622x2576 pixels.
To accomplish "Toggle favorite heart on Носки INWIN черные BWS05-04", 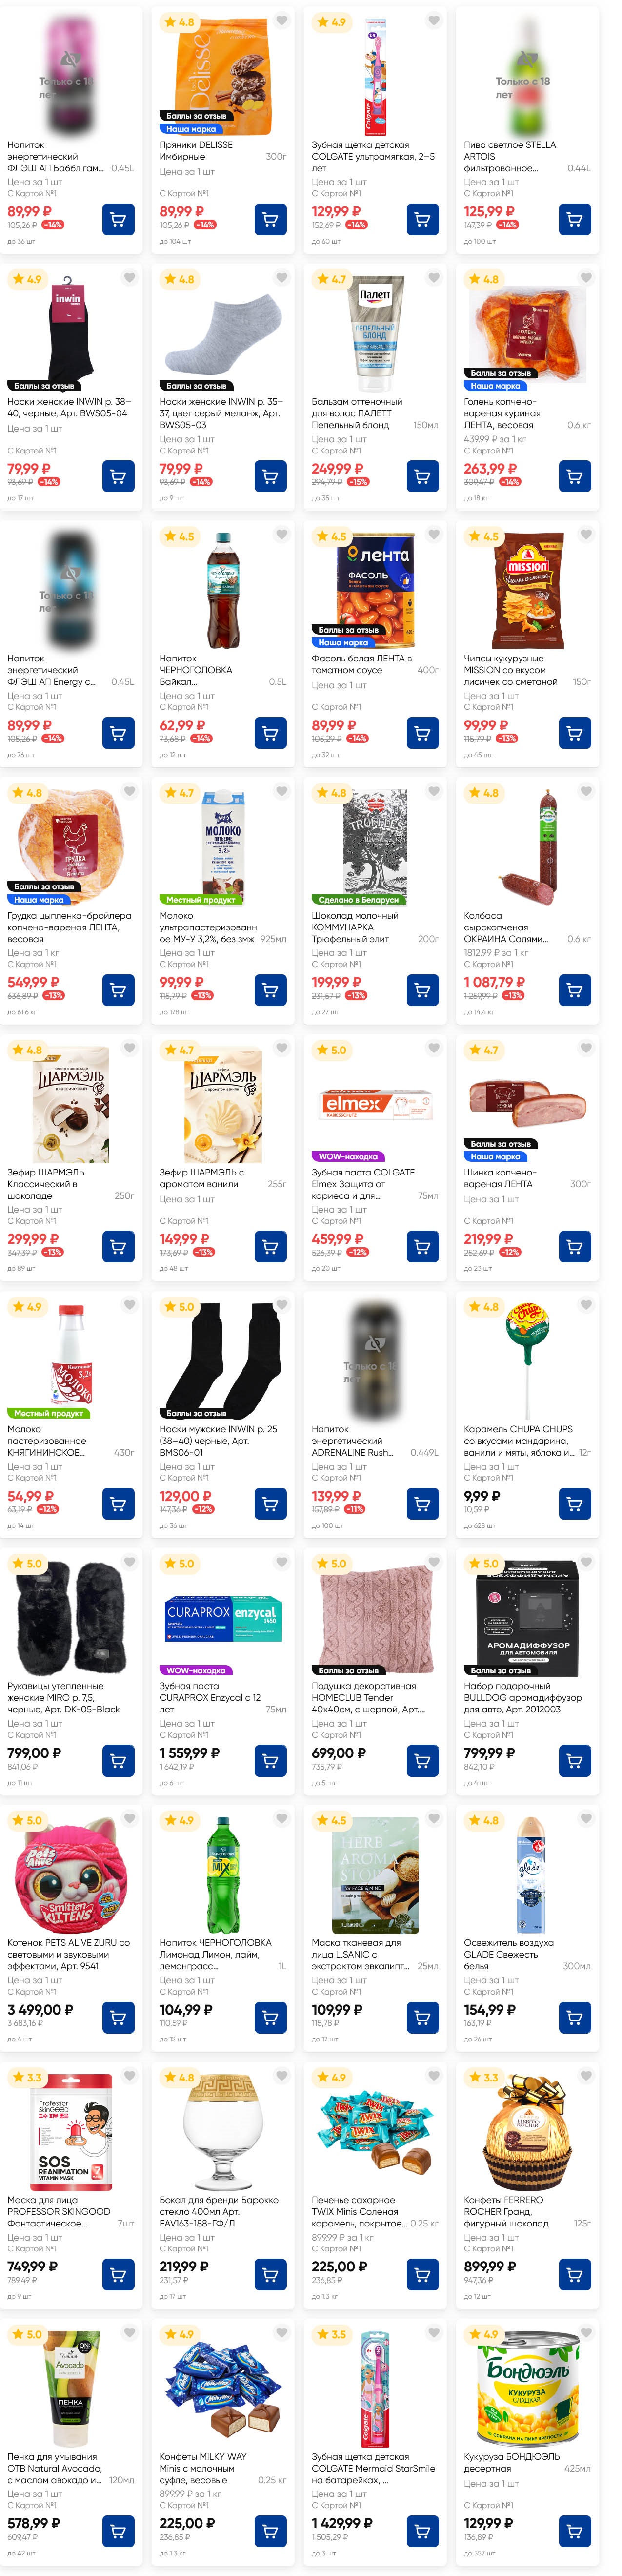I will [130, 278].
